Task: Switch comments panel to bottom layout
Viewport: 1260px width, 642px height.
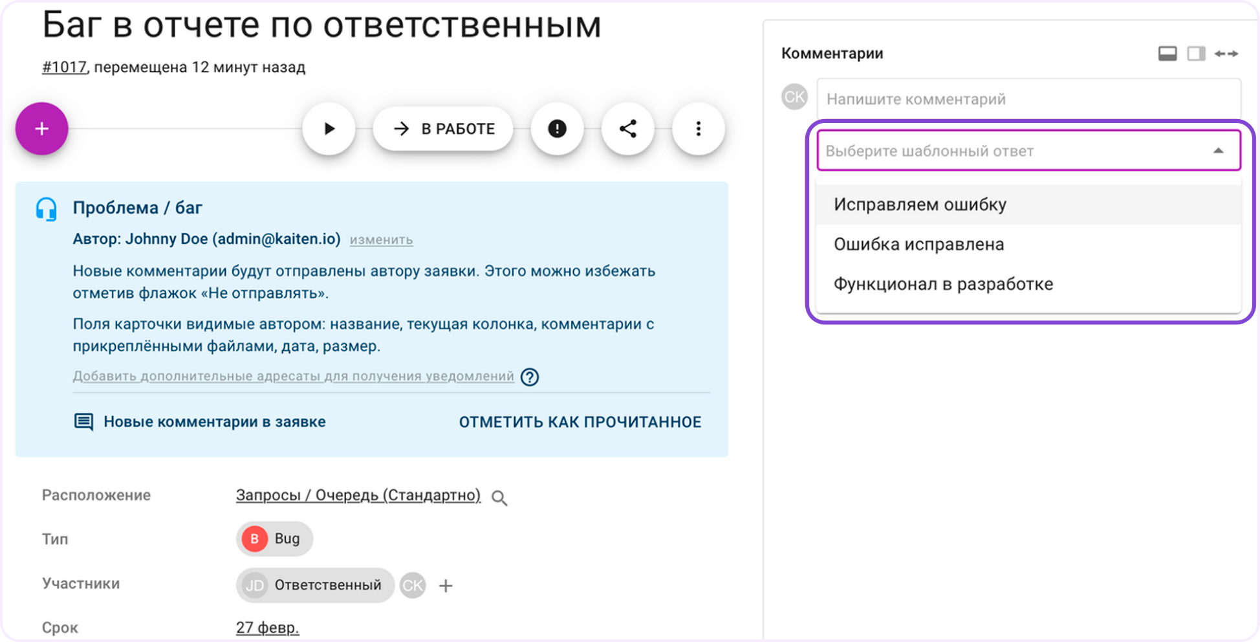Action: [x=1167, y=54]
